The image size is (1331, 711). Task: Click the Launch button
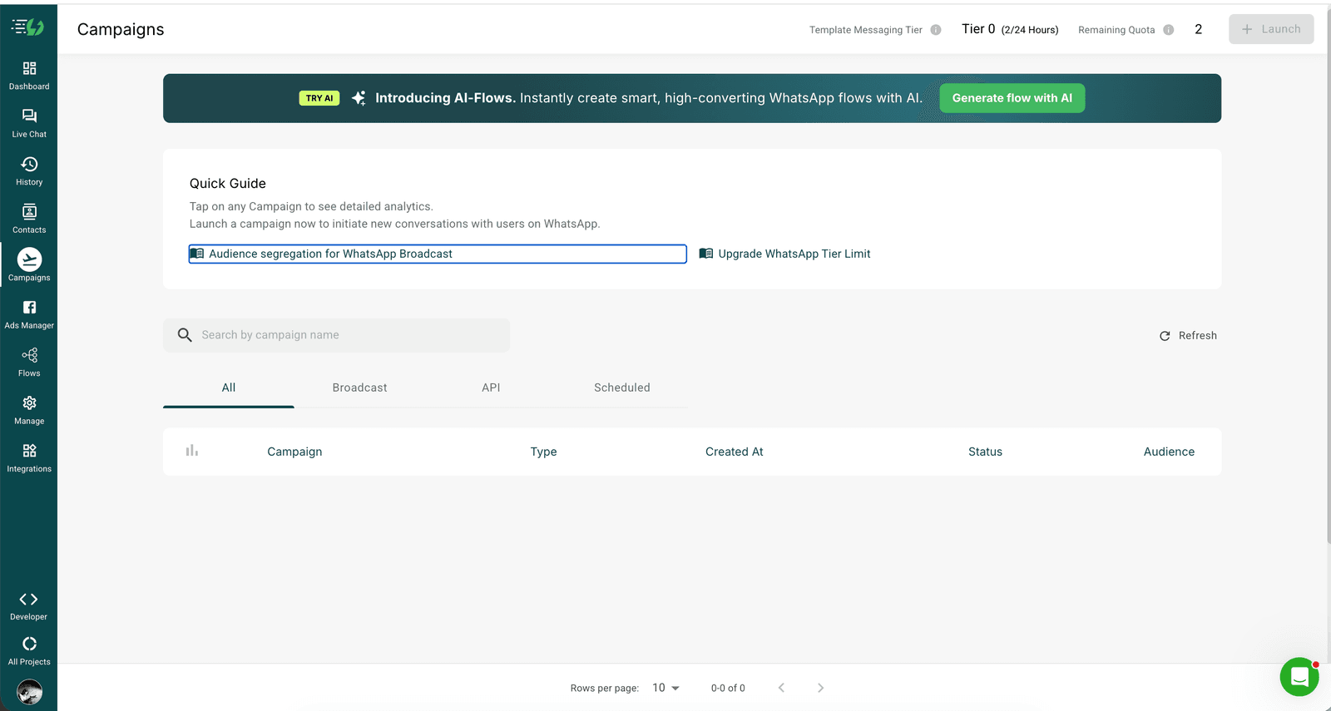pos(1271,29)
